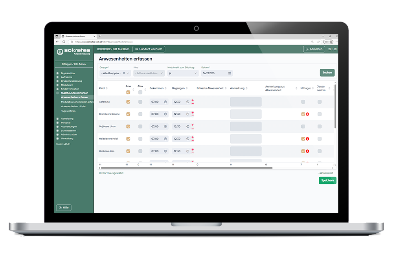Uncheck Mittagessen checkbox for Brombeere Simone
This screenshot has width=393, height=262.
point(303,114)
